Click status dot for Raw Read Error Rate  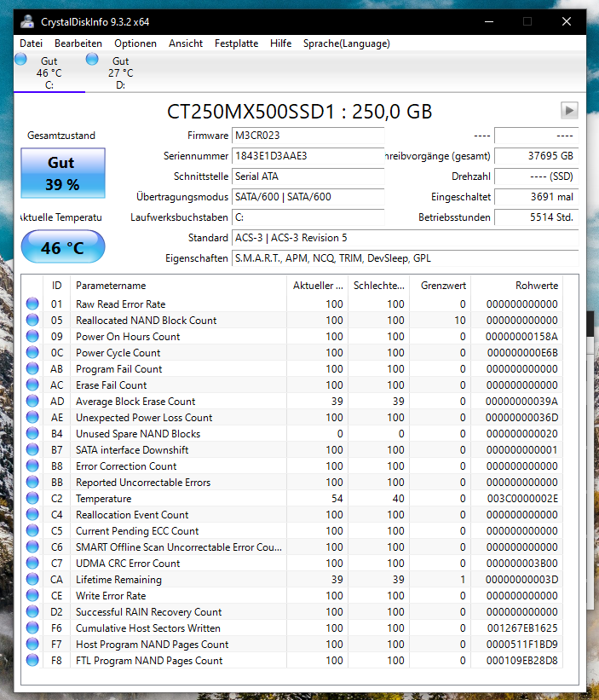[x=32, y=304]
